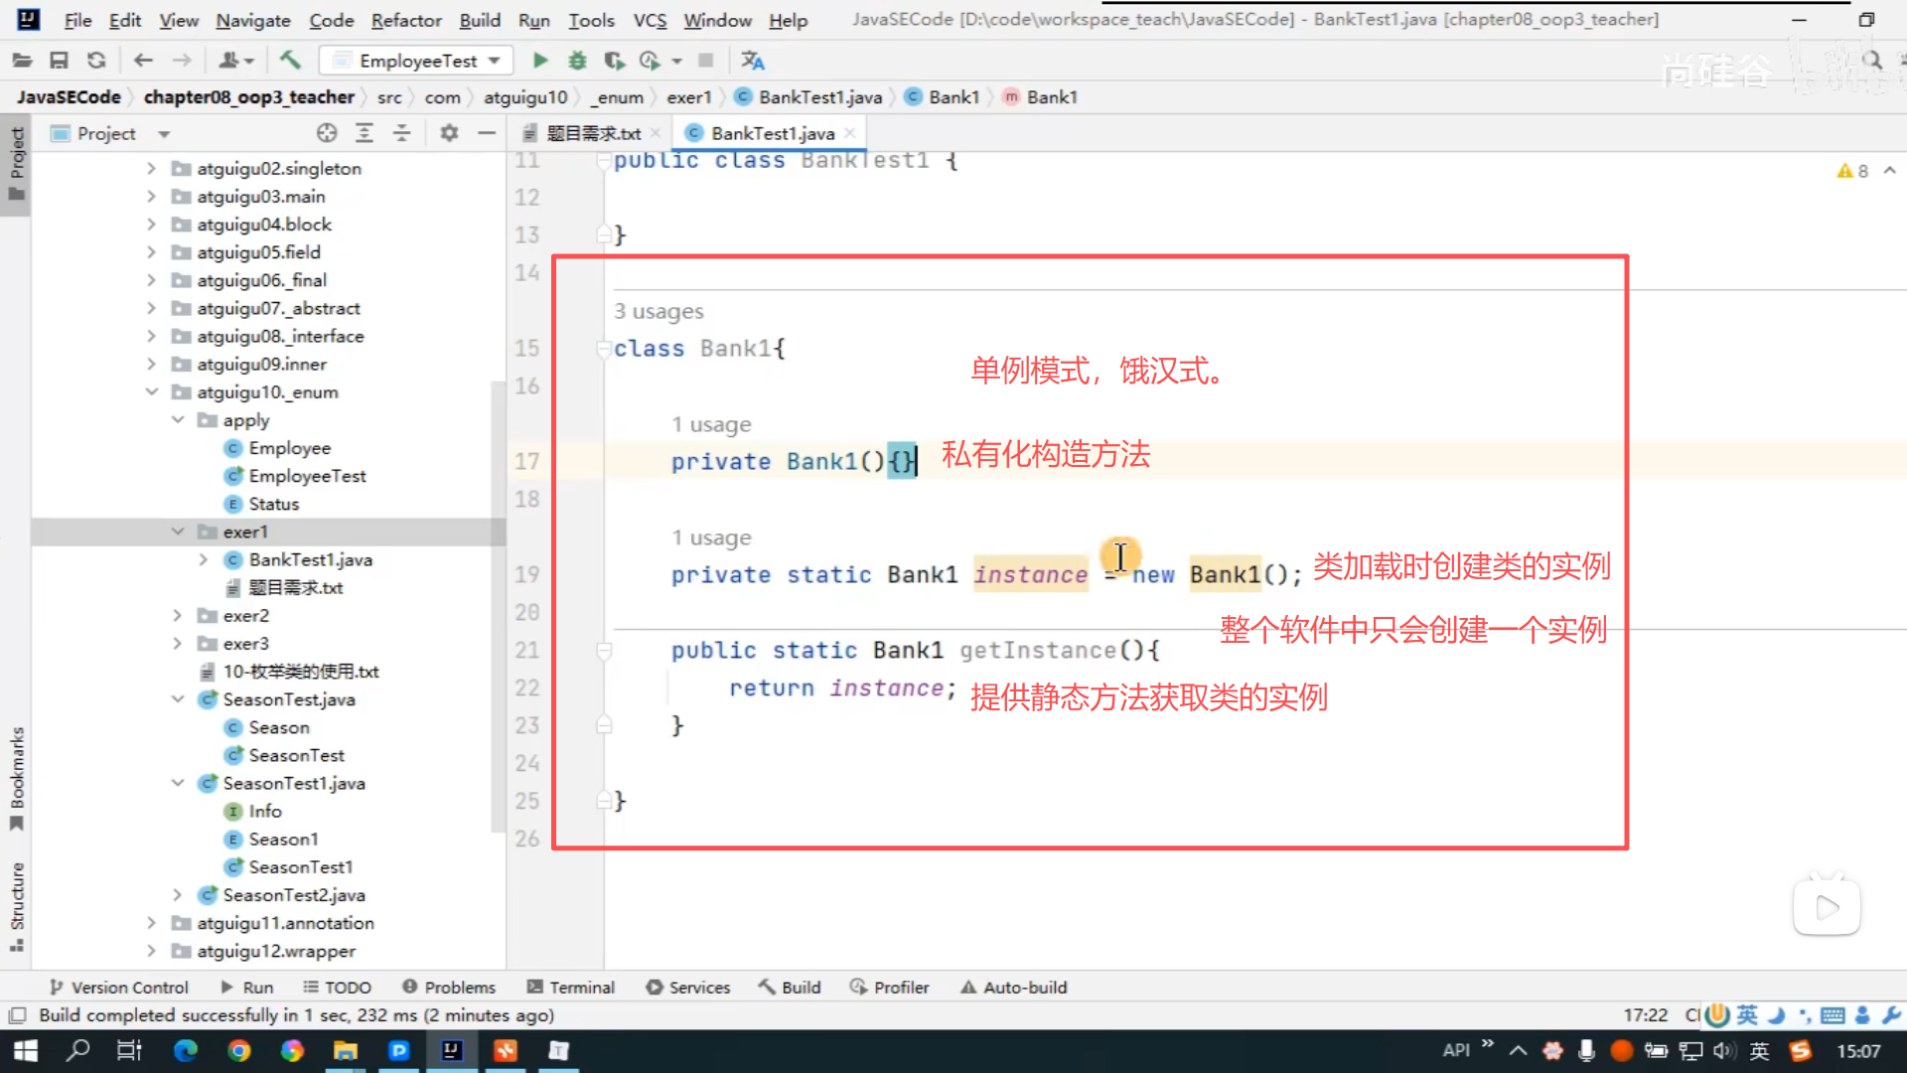Click the Debug bug icon
This screenshot has height=1073, width=1907.
[577, 61]
